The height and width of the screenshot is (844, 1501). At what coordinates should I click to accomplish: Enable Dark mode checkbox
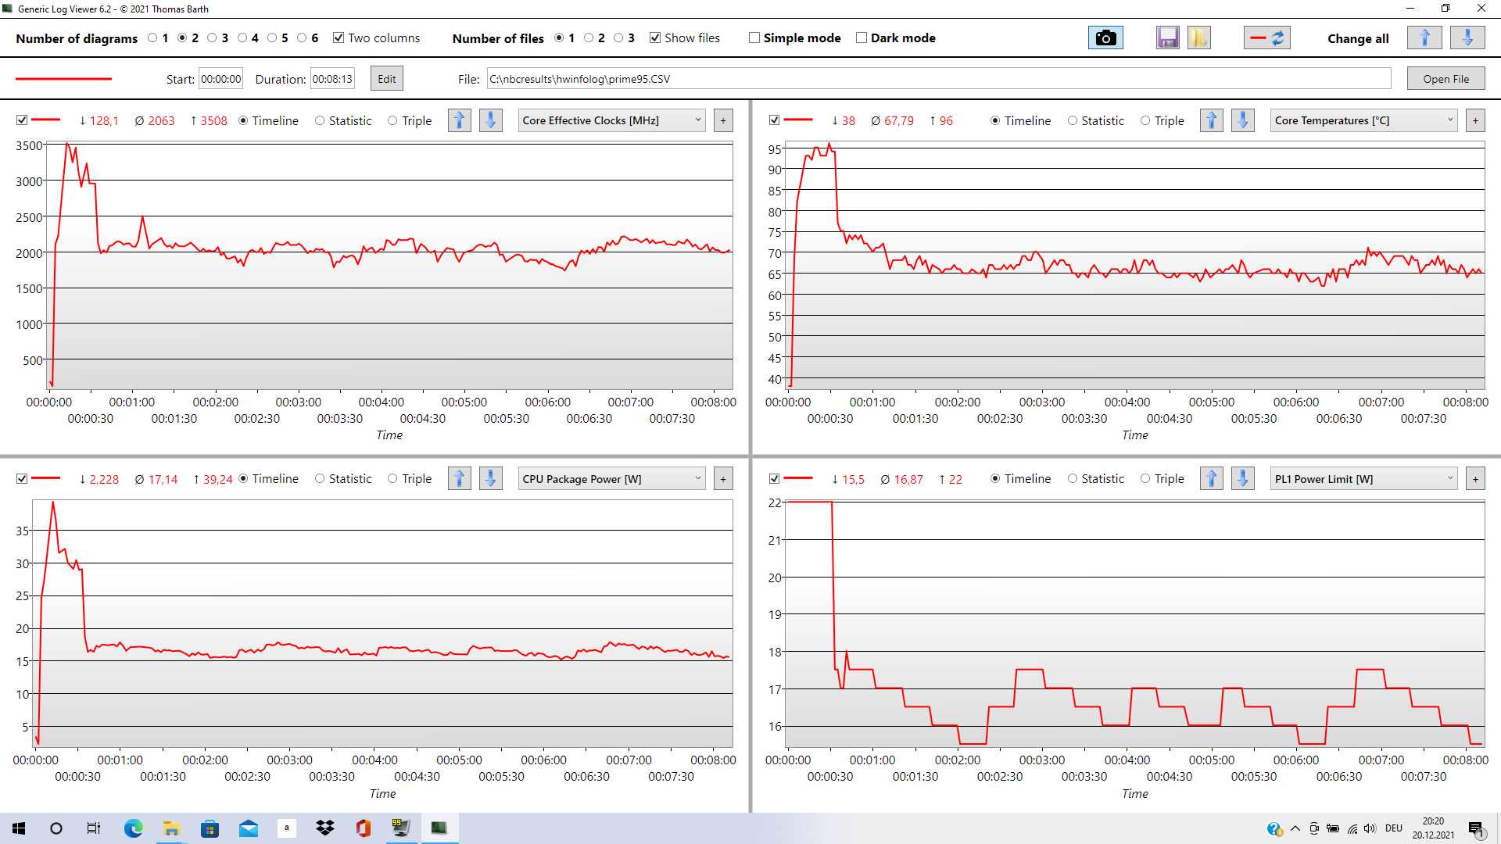pos(862,38)
